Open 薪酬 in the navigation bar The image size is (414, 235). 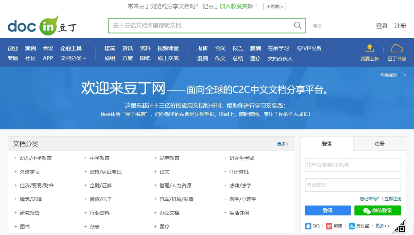(x=255, y=48)
